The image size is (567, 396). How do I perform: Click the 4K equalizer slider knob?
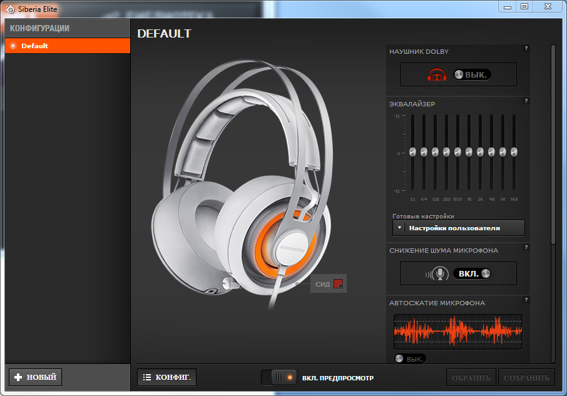pos(491,152)
